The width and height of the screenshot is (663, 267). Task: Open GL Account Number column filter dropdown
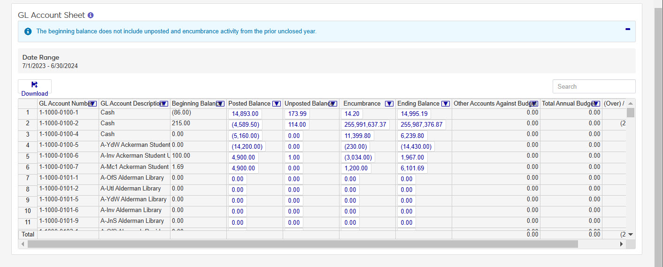93,104
